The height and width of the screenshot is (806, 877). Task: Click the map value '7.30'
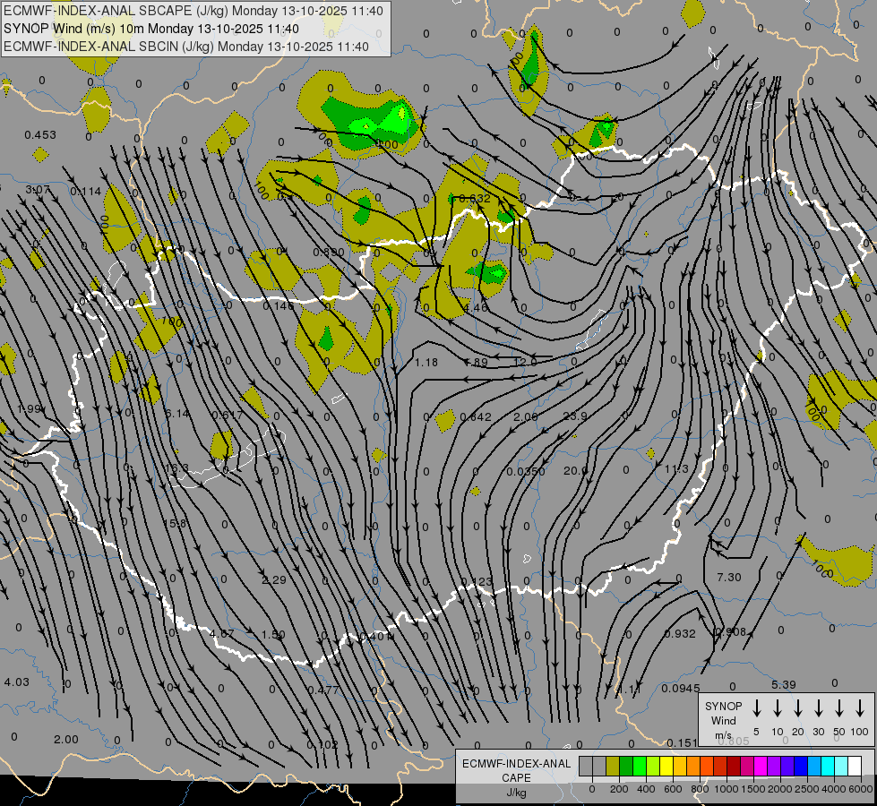pyautogui.click(x=729, y=578)
